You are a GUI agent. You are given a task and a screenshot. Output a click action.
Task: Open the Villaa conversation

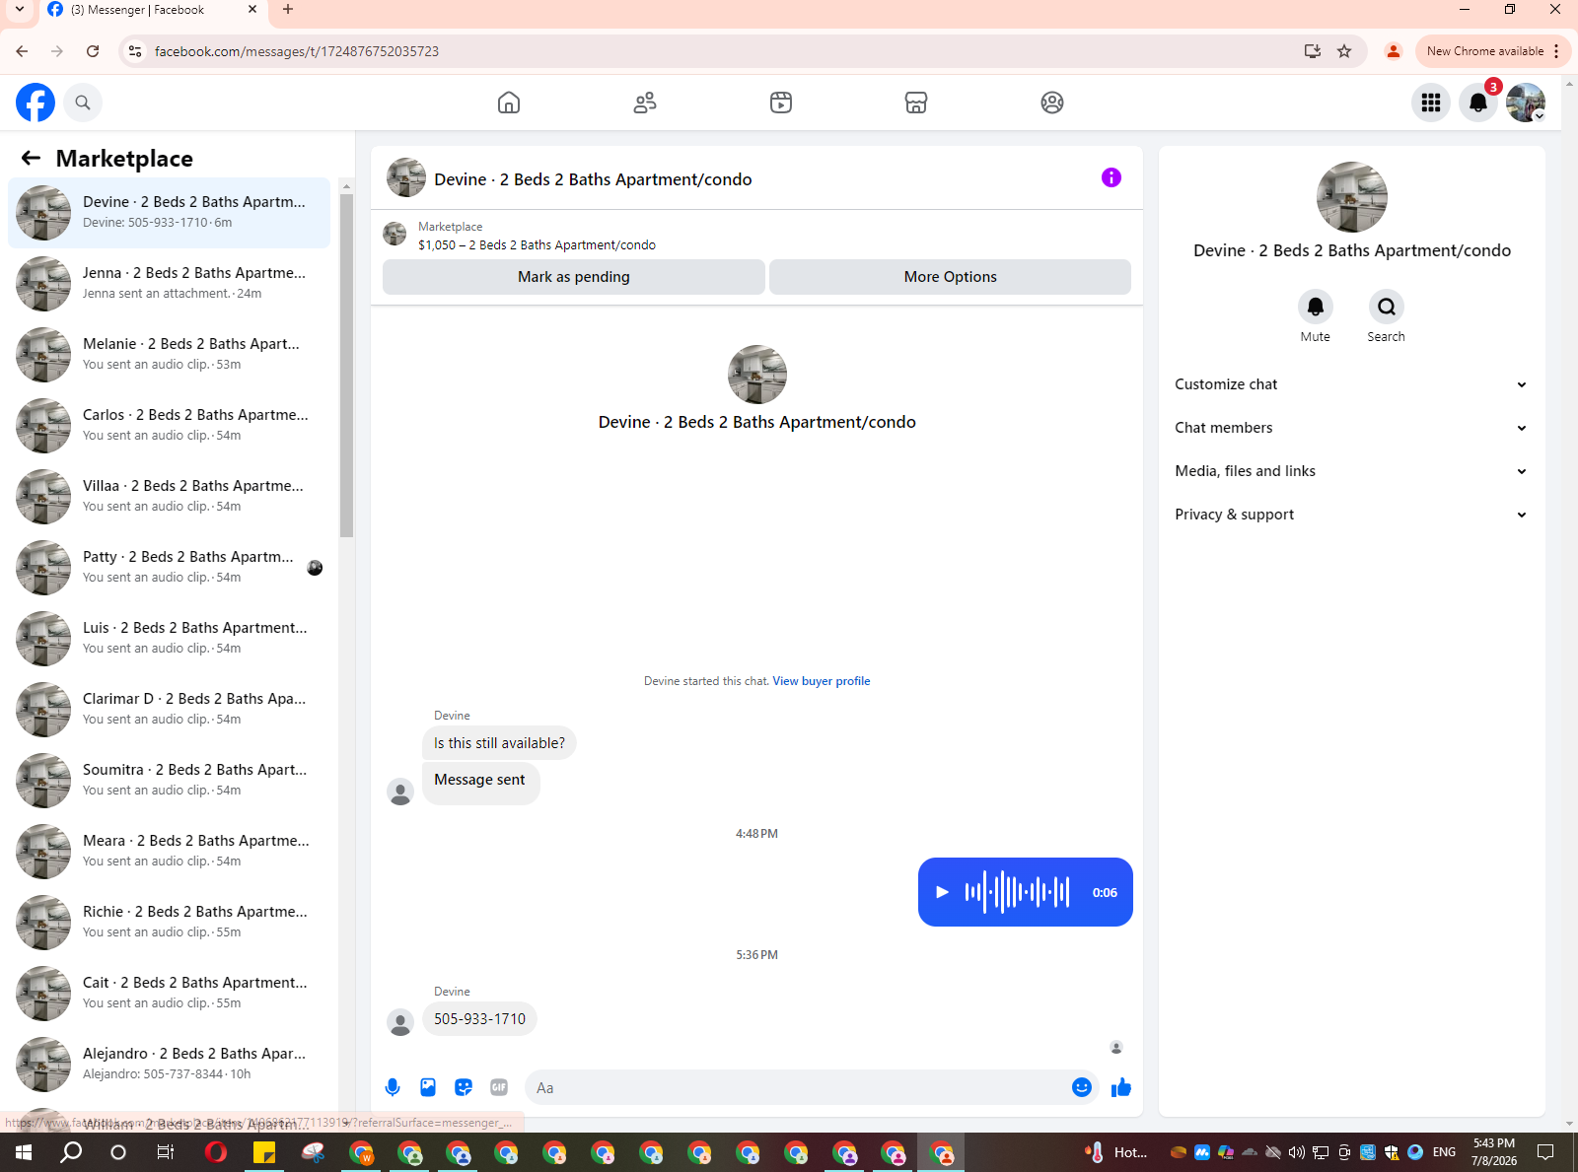(170, 497)
